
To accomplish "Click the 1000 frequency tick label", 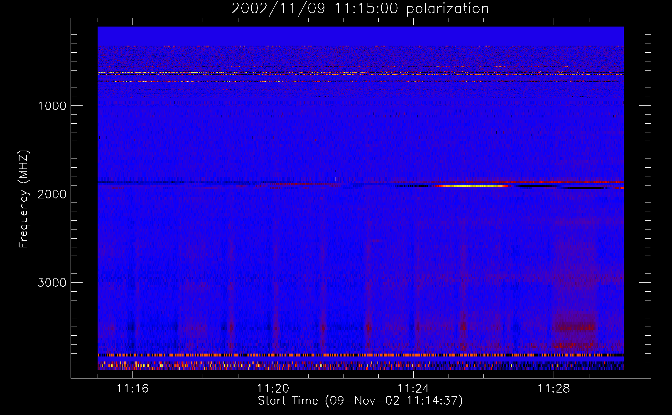I will point(52,106).
